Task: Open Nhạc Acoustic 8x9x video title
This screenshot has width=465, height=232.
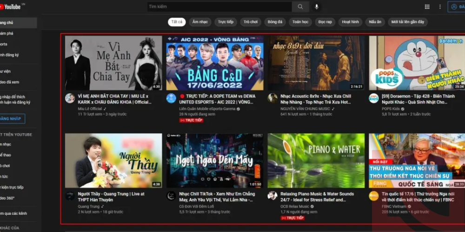Action: pyautogui.click(x=316, y=99)
